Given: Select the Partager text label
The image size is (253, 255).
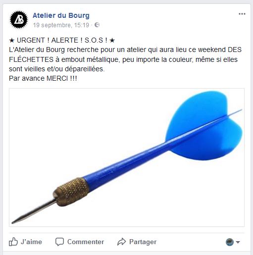Looking at the screenshot, I should [143, 242].
